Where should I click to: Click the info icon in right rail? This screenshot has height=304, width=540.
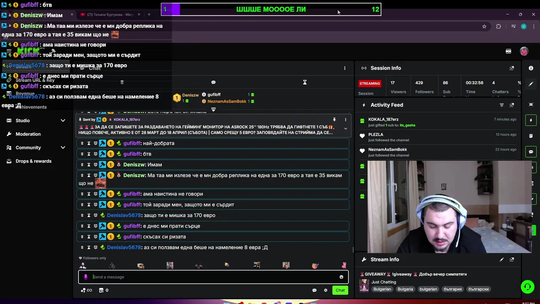(531, 68)
